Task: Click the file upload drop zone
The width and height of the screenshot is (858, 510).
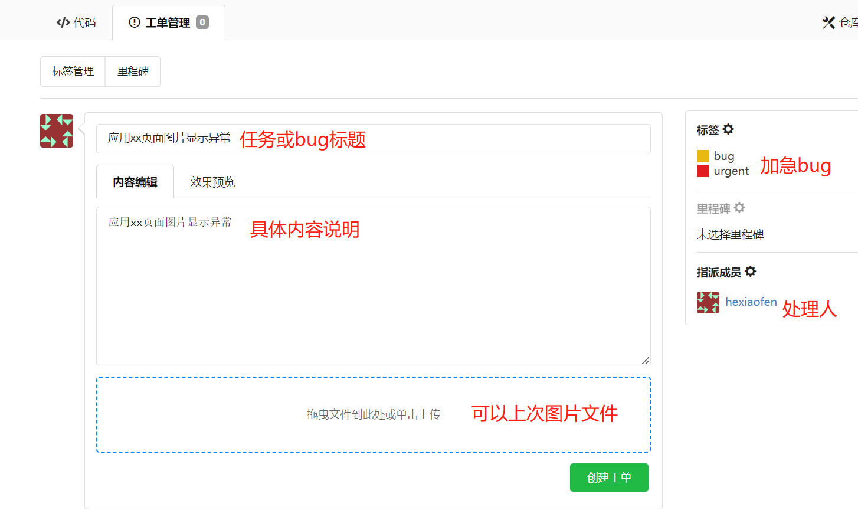Action: tap(373, 414)
